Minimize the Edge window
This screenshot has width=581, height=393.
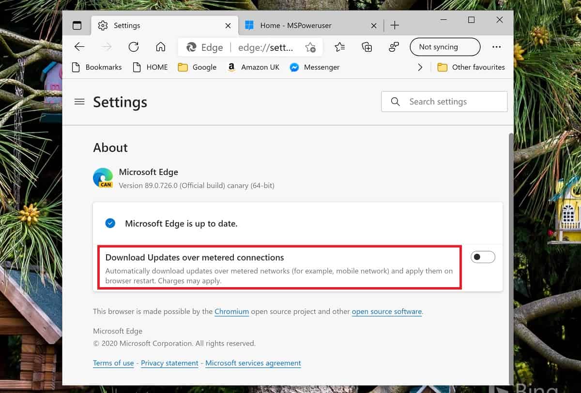(443, 20)
